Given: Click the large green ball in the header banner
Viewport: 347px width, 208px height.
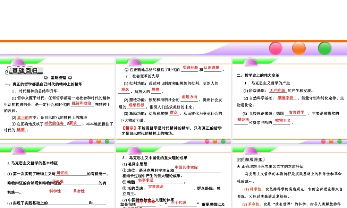Looking at the screenshot, I should (325, 48).
